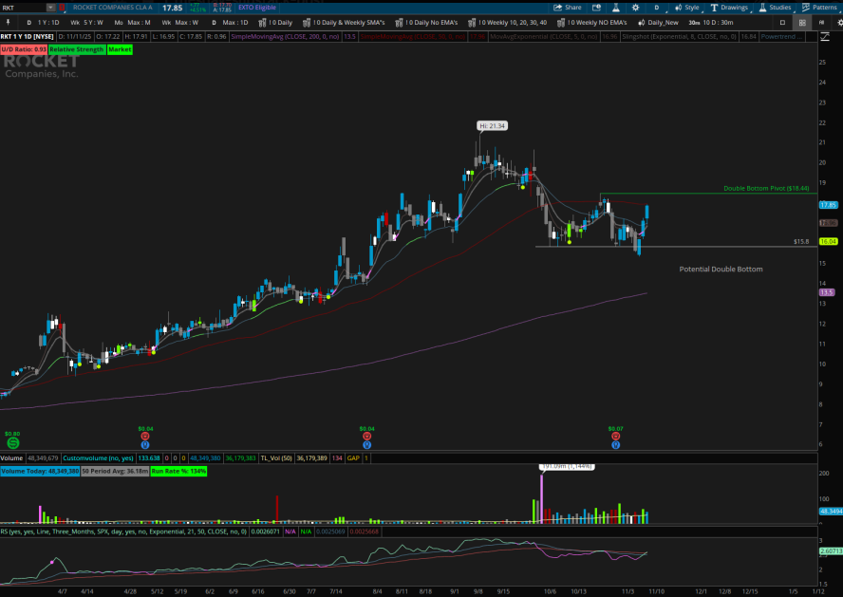
Task: Click the 17.85 current price axis tag
Action: 828,205
